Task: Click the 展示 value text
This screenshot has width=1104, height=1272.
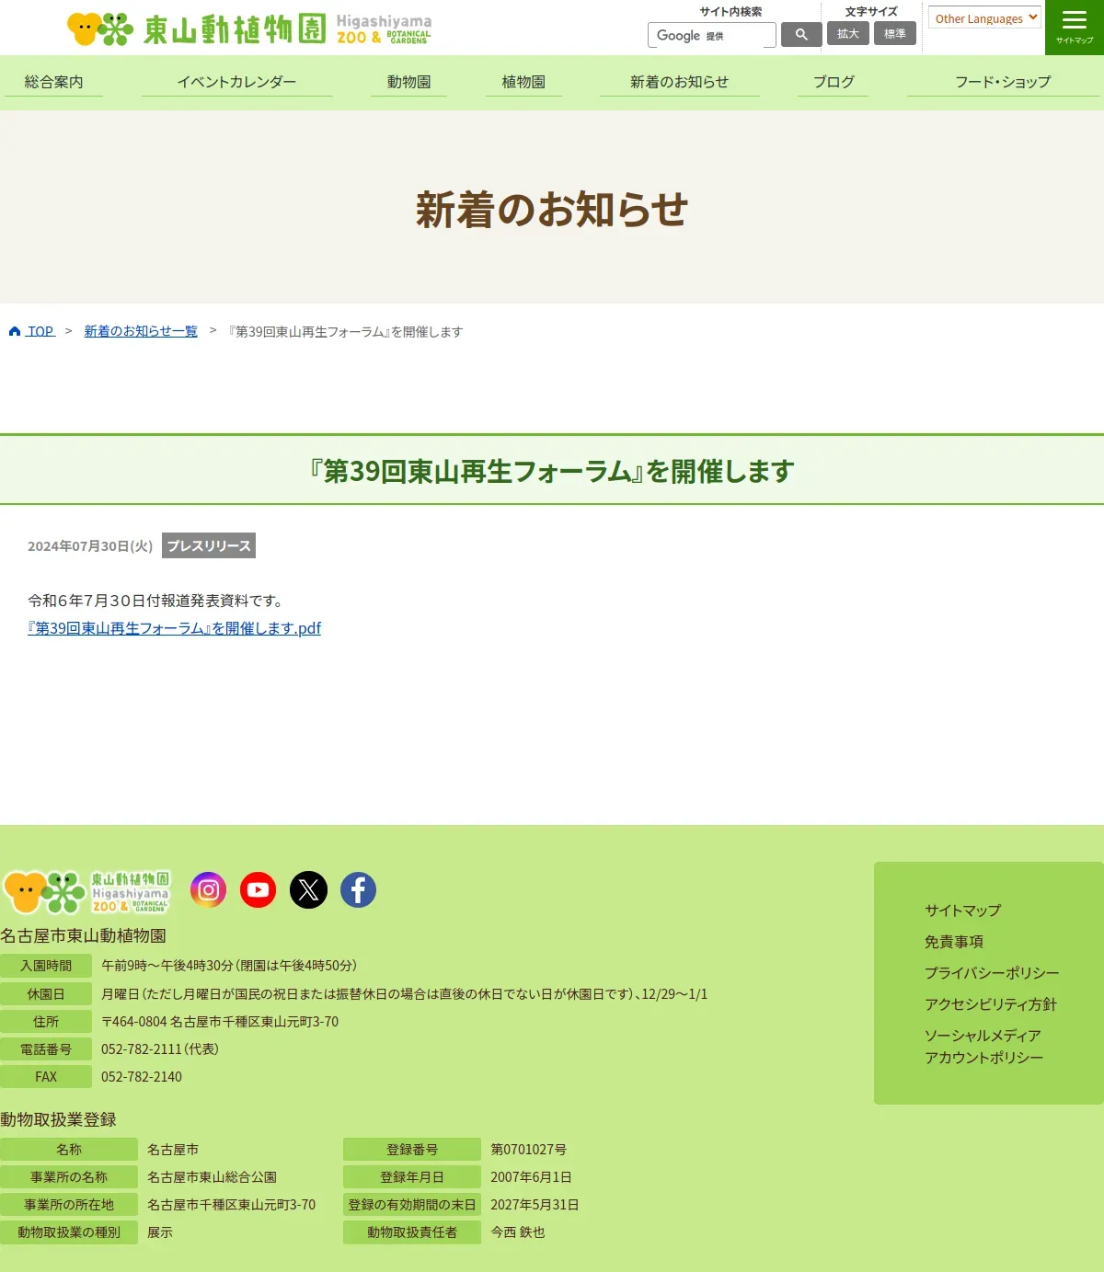Action: [160, 1232]
